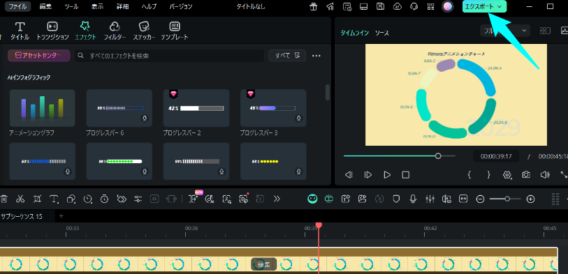Click the fit-to-timeline width icon
Screen dimensions: 568x274
pyautogui.click(x=463, y=199)
